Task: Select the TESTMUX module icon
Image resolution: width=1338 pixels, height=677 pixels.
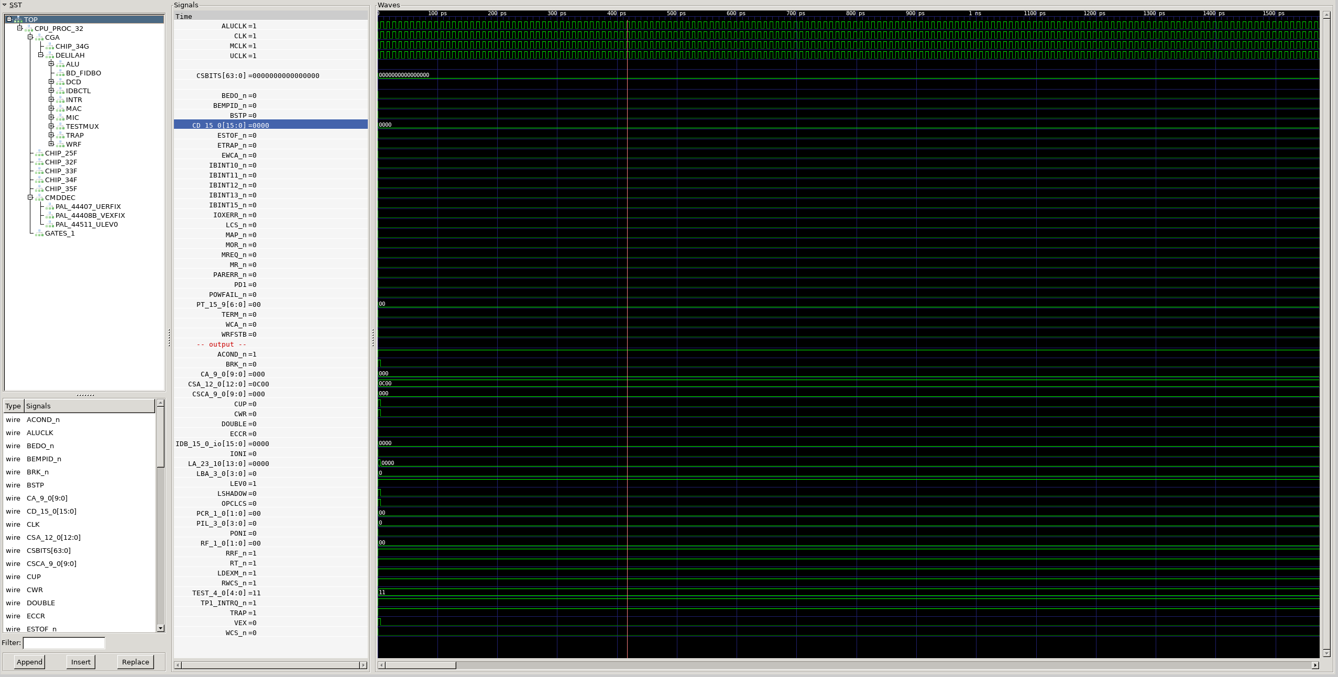Action: click(x=60, y=127)
